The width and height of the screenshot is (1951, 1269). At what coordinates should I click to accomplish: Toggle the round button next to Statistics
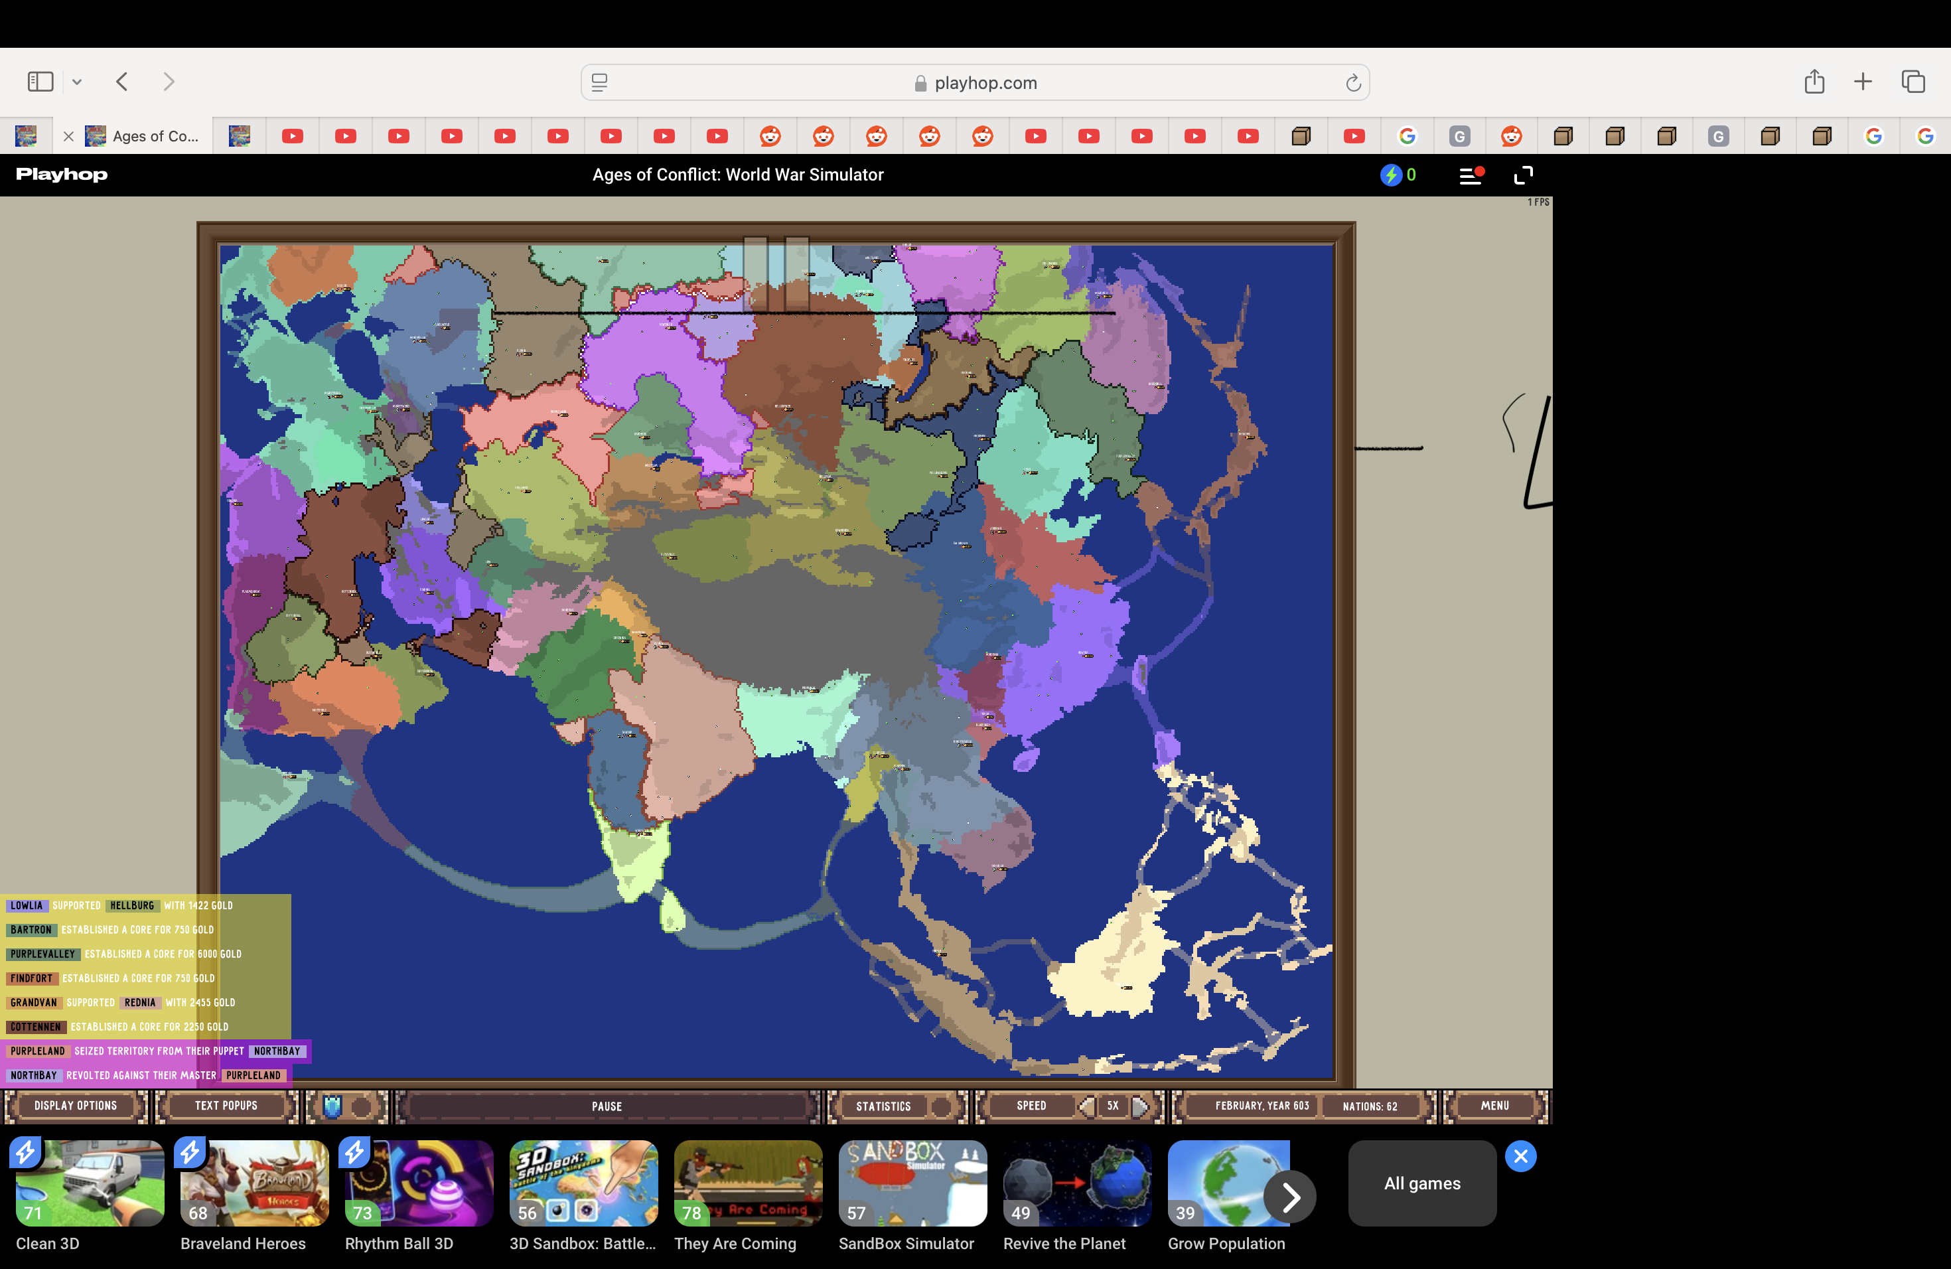(x=941, y=1106)
